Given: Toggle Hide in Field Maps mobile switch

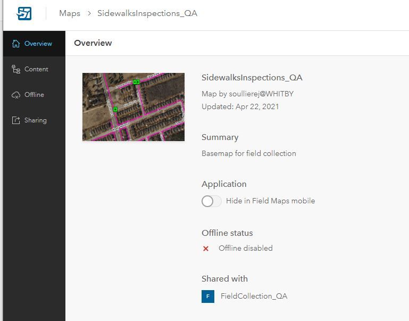Looking at the screenshot, I should click(211, 201).
